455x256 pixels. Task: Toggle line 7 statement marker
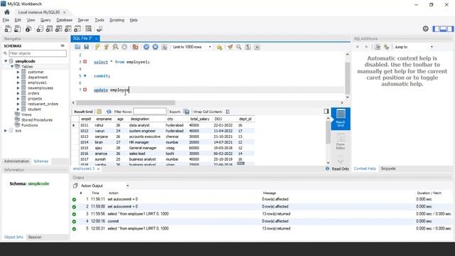coord(85,90)
